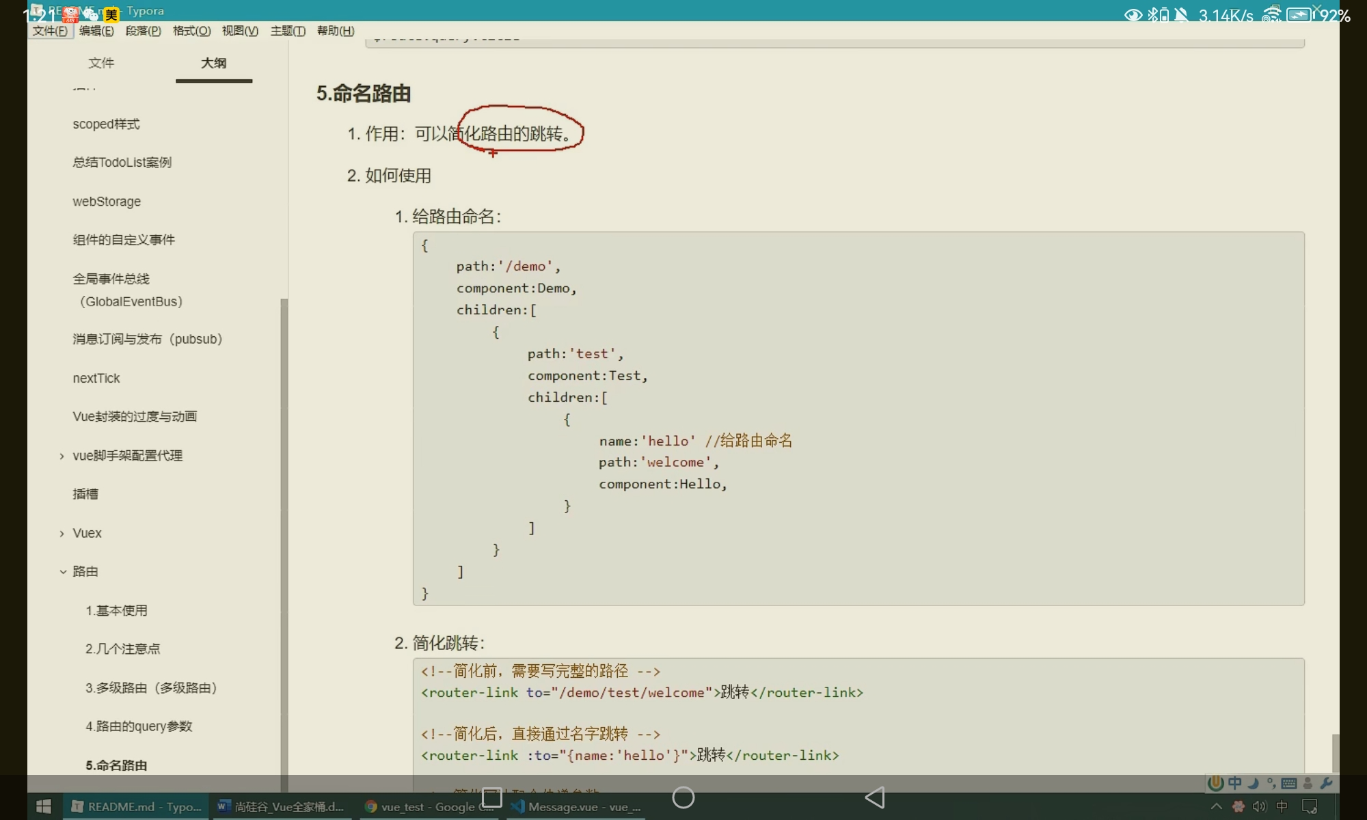Viewport: 1367px width, 820px height.
Task: Toggle the moon half-width input button
Action: pos(1253,783)
